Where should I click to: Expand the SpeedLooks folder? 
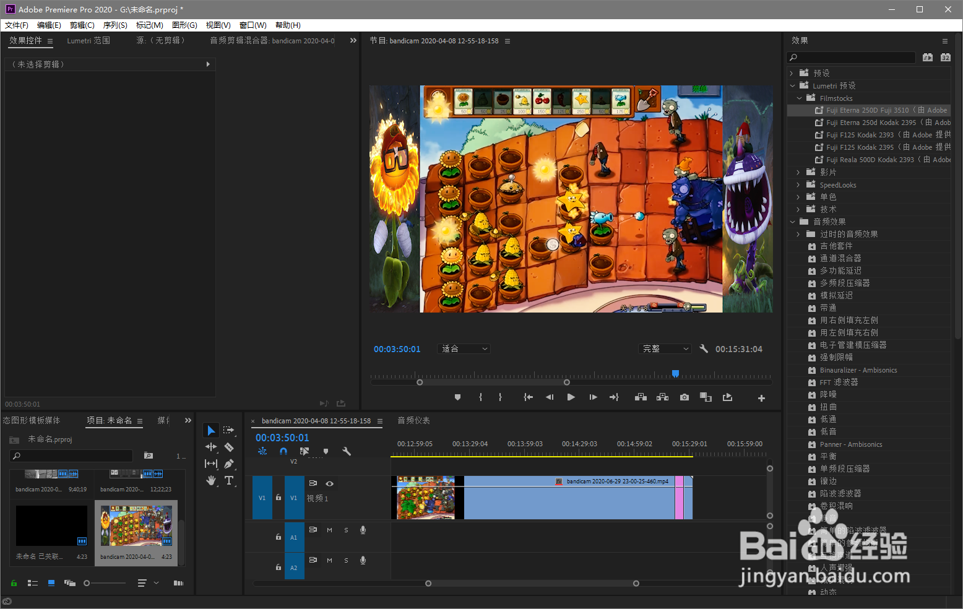pyautogui.click(x=798, y=184)
